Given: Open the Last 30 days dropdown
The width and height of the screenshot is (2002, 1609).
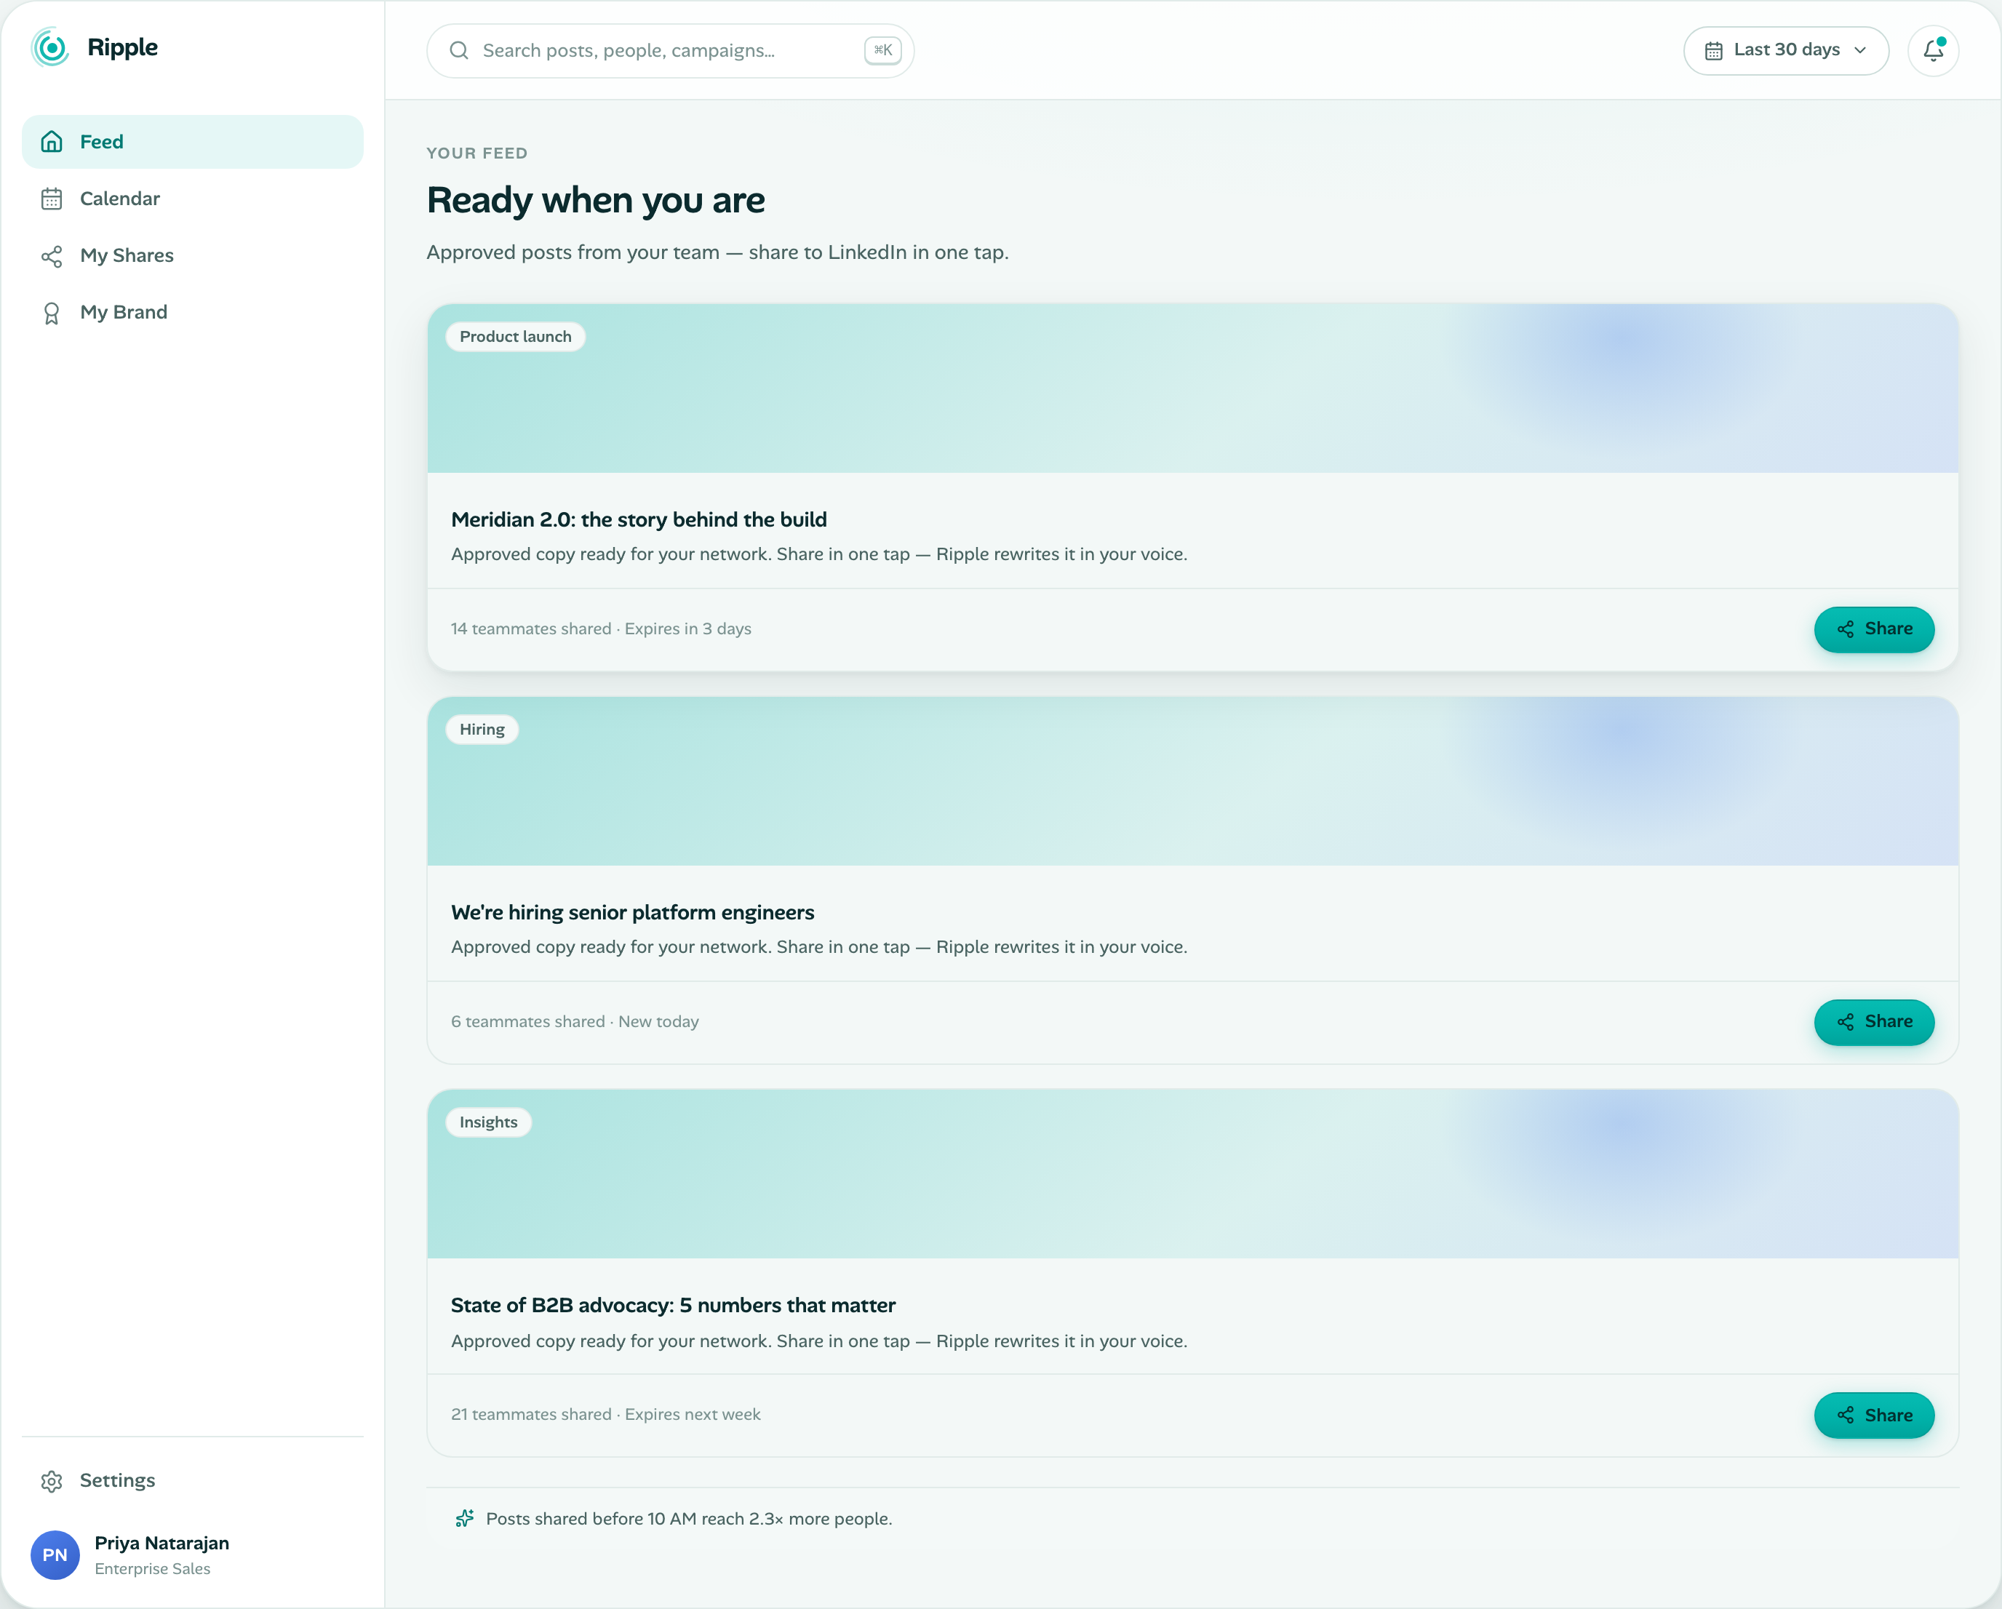Looking at the screenshot, I should pos(1786,50).
